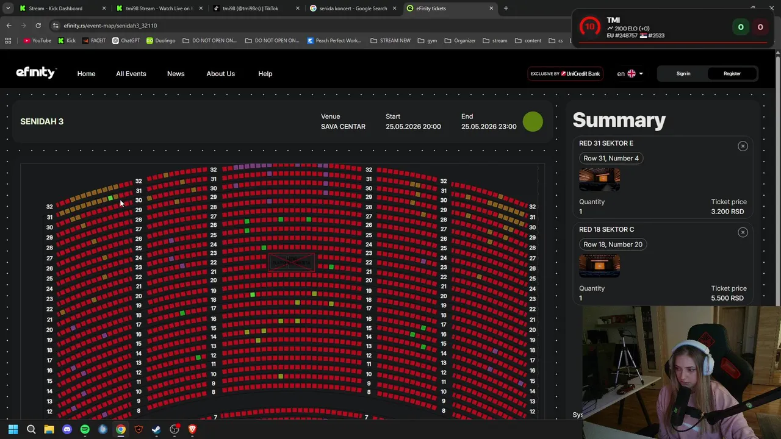Open Help page
Screen dimensions: 781x439
(265, 74)
